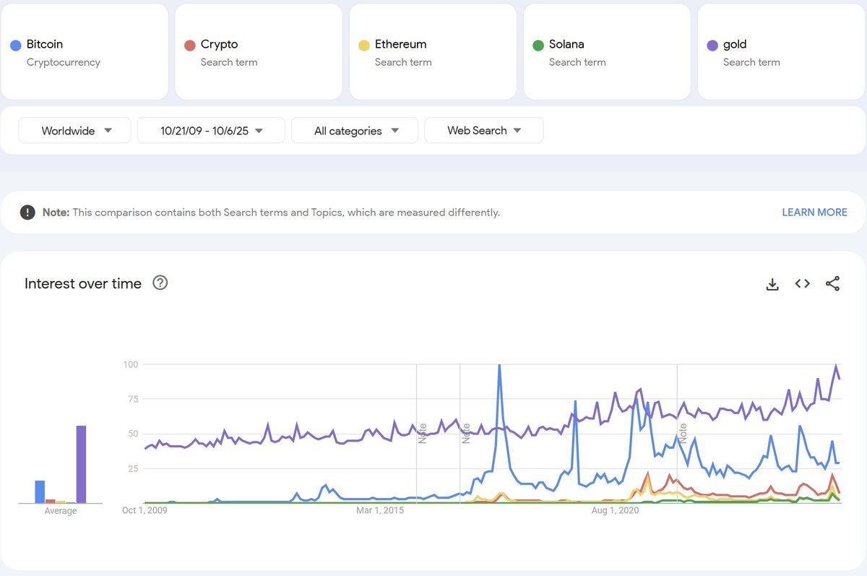
Task: Select the Ethereum search term card
Action: pyautogui.click(x=432, y=52)
